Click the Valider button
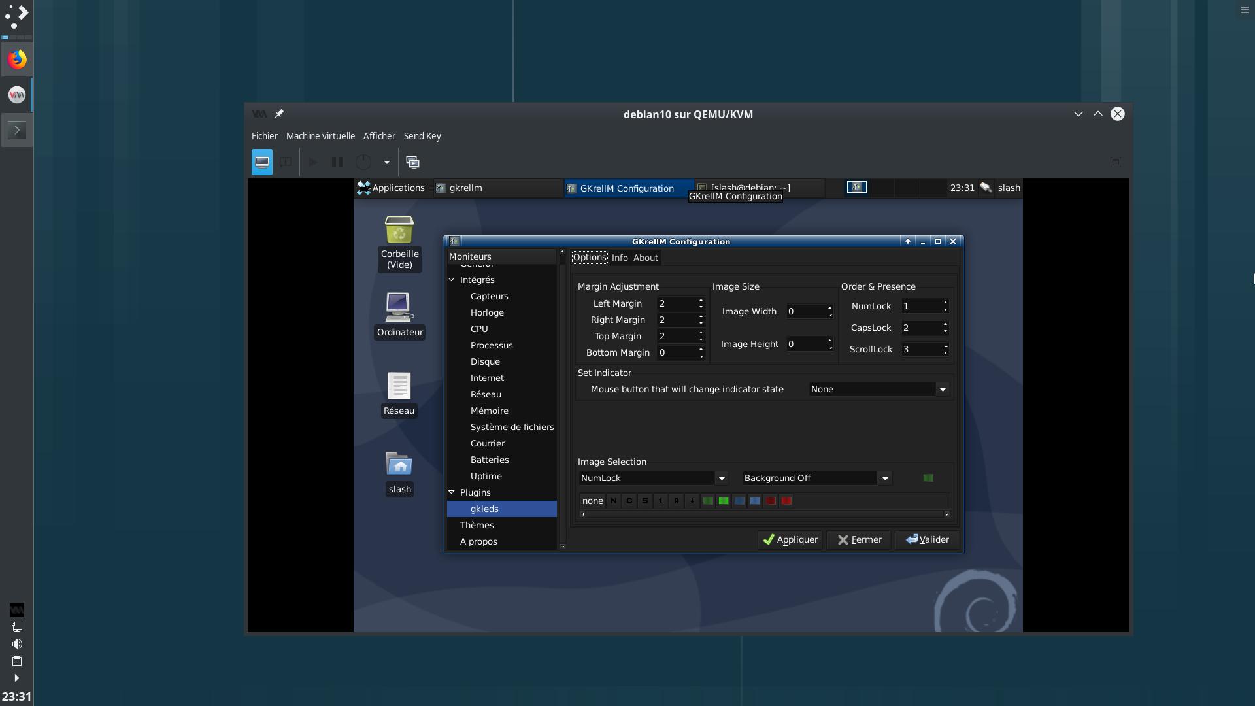The width and height of the screenshot is (1255, 706). point(928,539)
